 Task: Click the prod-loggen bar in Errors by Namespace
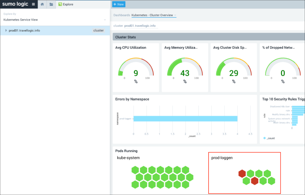[x=185, y=119]
